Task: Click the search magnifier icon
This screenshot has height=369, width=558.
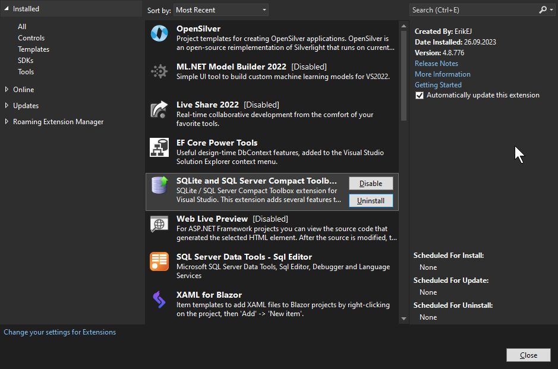Action: 543,10
